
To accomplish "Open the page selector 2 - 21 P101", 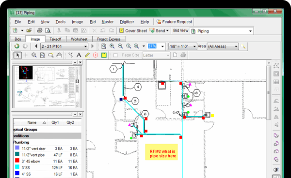I will coord(64,46).
